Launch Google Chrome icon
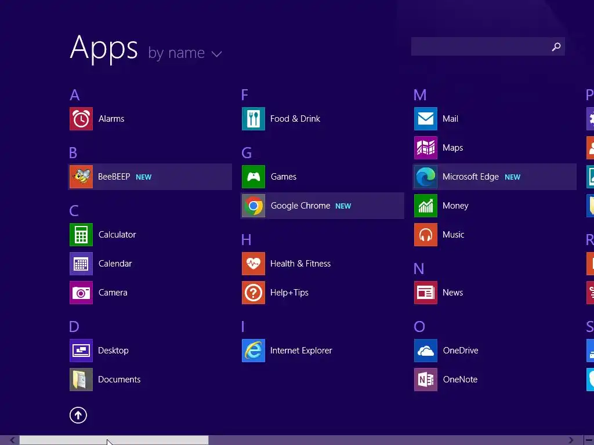The image size is (594, 445). [x=253, y=206]
